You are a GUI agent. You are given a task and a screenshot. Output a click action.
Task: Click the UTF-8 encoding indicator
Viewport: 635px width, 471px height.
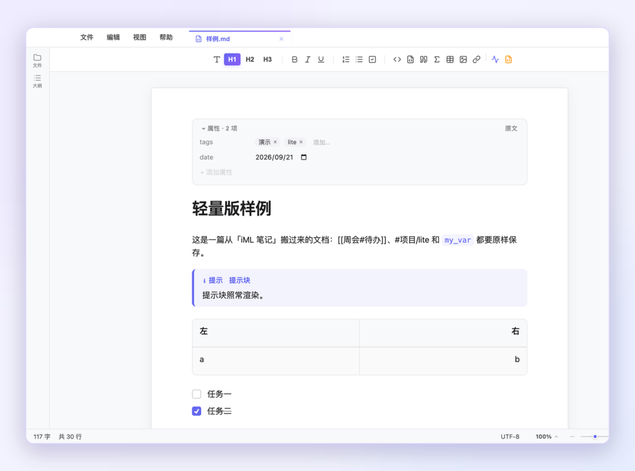pyautogui.click(x=510, y=436)
